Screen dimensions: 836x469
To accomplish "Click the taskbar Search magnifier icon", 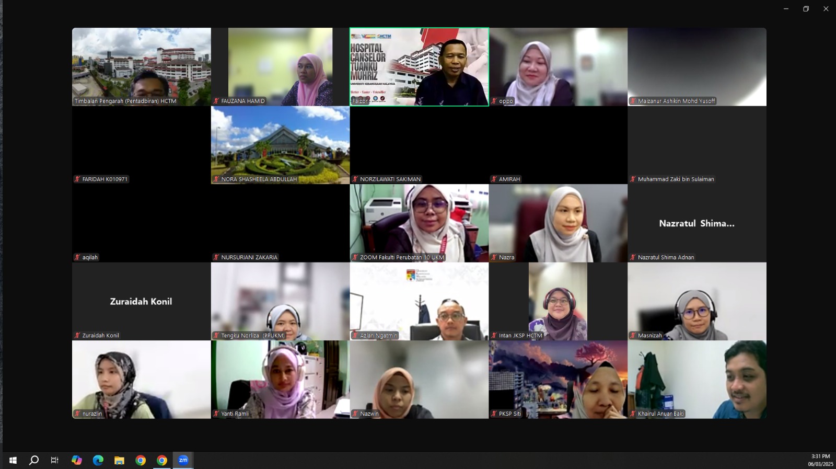I will (34, 460).
